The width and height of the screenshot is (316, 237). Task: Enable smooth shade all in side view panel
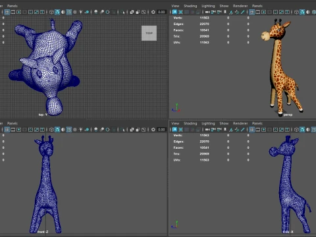(302, 130)
